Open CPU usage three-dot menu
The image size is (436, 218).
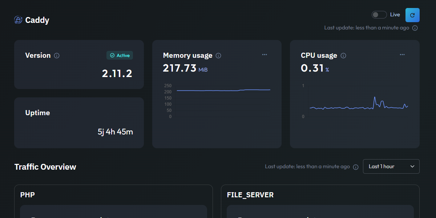pyautogui.click(x=402, y=54)
